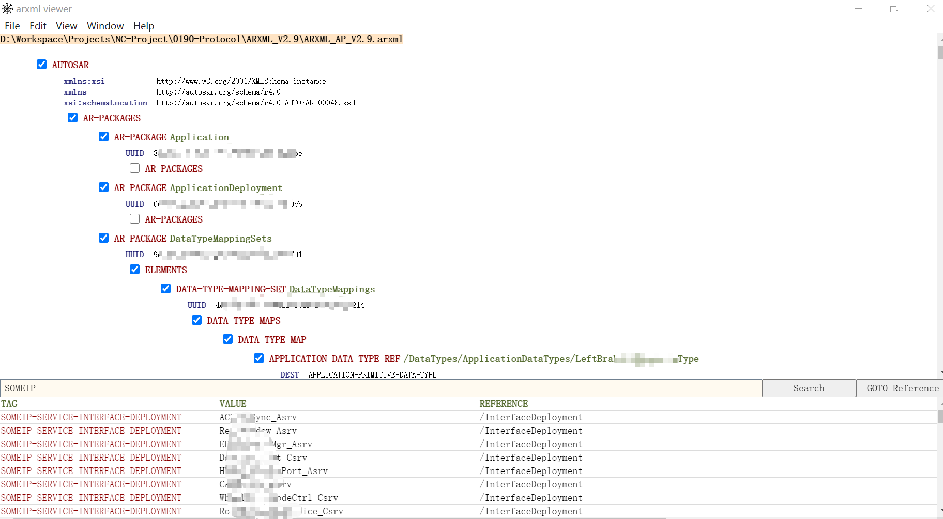Screen dimensions: 943x519
Task: Uncheck the AUTOSAR root checkbox
Action: (42, 64)
